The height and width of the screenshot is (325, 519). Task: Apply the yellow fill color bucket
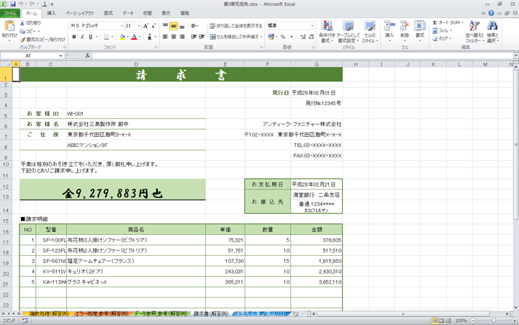pos(122,37)
